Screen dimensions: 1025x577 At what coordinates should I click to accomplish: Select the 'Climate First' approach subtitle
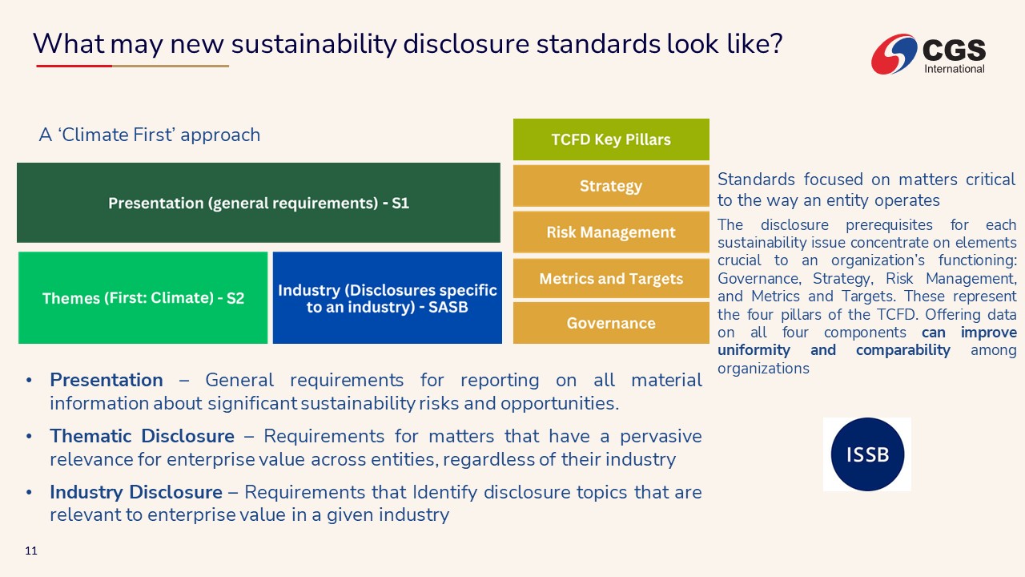[x=150, y=135]
